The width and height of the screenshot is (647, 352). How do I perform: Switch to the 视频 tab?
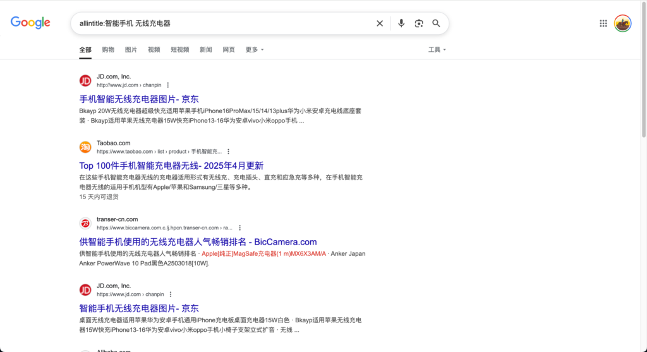[154, 49]
